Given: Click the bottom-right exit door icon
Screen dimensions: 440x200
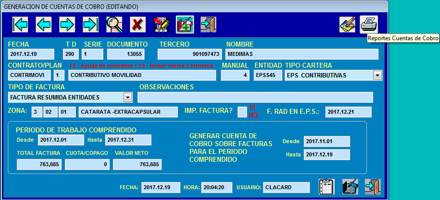Looking at the screenshot, I should point(373,187).
